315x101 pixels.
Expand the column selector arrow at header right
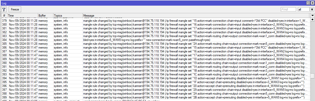(312, 16)
